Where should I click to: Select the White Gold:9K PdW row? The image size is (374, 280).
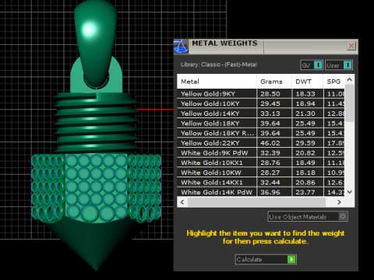coord(261,153)
